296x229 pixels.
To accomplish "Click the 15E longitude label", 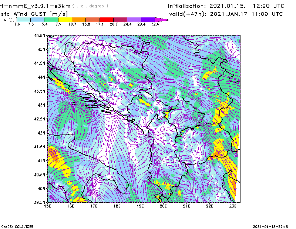I will tap(47, 206).
